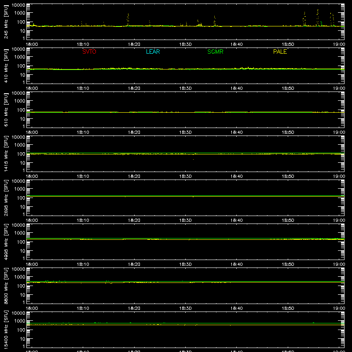Screen dimensions: 352x352
Task: Click the 1000 y-axis label of 610 MHz plot
Action: point(20,101)
